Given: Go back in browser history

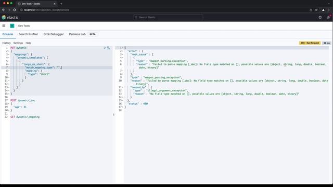Looking at the screenshot, I should click(x=4, y=10).
